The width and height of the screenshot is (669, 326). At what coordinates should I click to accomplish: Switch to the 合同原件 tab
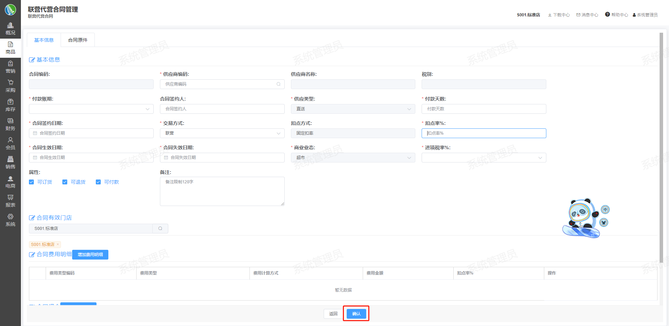78,40
